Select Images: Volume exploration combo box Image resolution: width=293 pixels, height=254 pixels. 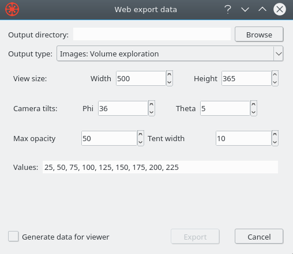[x=170, y=54]
